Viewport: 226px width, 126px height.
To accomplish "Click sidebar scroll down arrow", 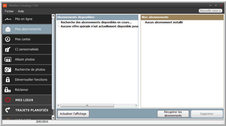I will coord(53,118).
